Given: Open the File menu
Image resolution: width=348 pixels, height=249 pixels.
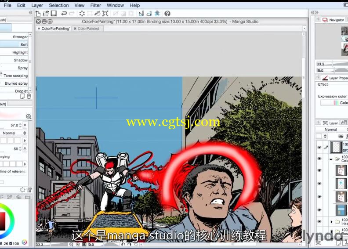Looking at the screenshot, I should (x=7, y=5).
